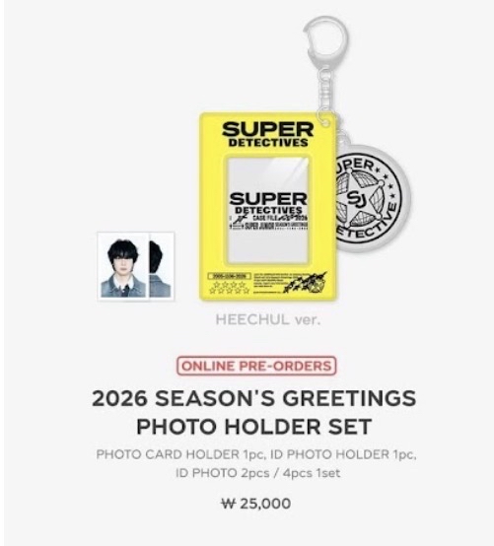Click the transparent card window insert
The width and height of the screenshot is (494, 546).
pyautogui.click(x=267, y=210)
